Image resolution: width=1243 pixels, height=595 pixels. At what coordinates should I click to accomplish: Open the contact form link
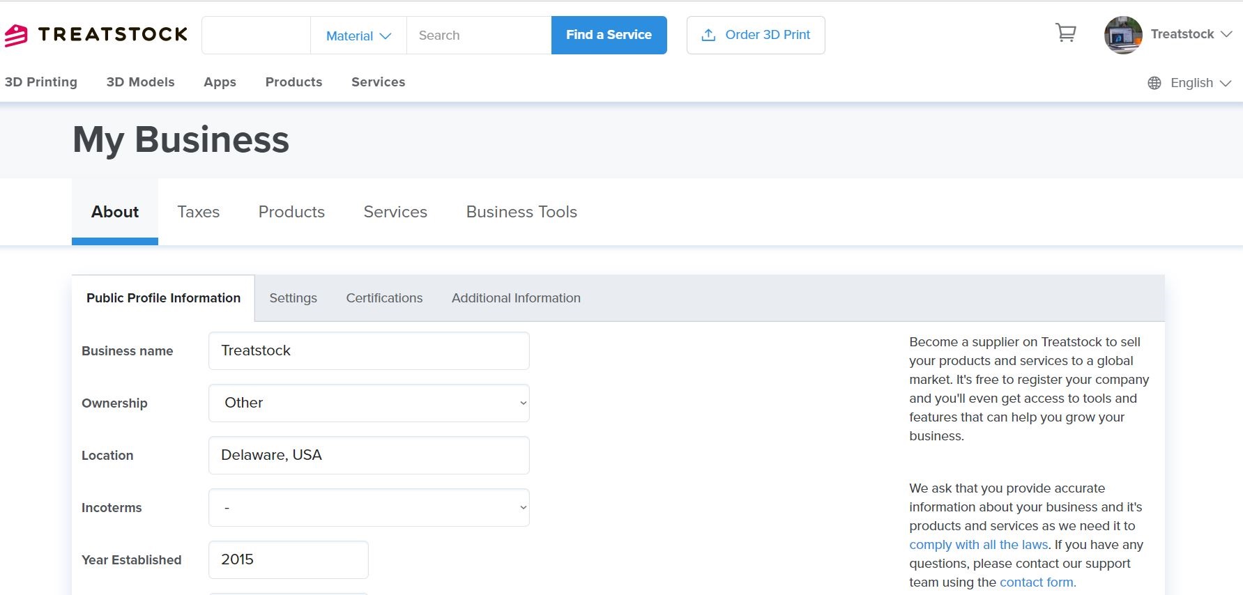point(1037,582)
